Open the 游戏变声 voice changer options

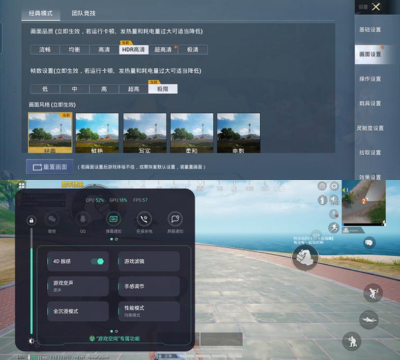pyautogui.click(x=77, y=286)
